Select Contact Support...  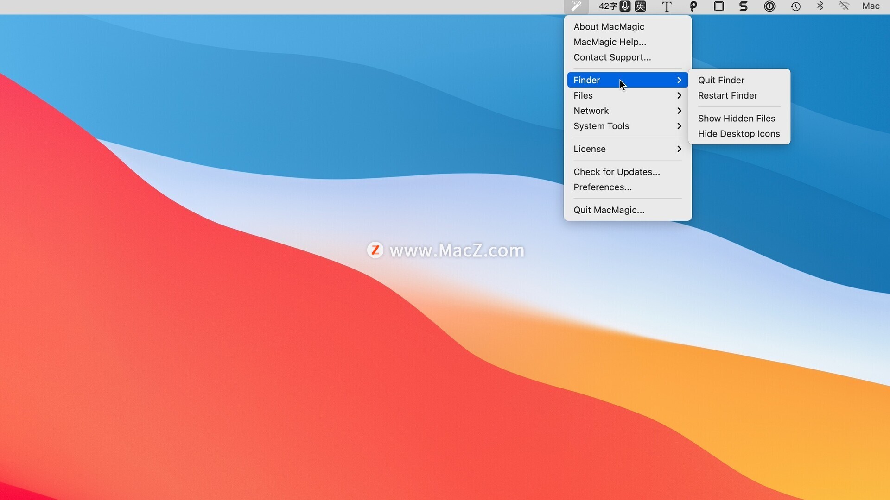pos(628,57)
